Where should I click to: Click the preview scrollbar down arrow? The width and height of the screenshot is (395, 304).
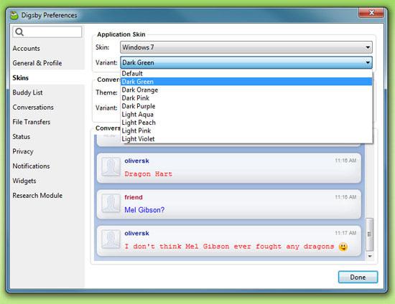click(x=370, y=256)
